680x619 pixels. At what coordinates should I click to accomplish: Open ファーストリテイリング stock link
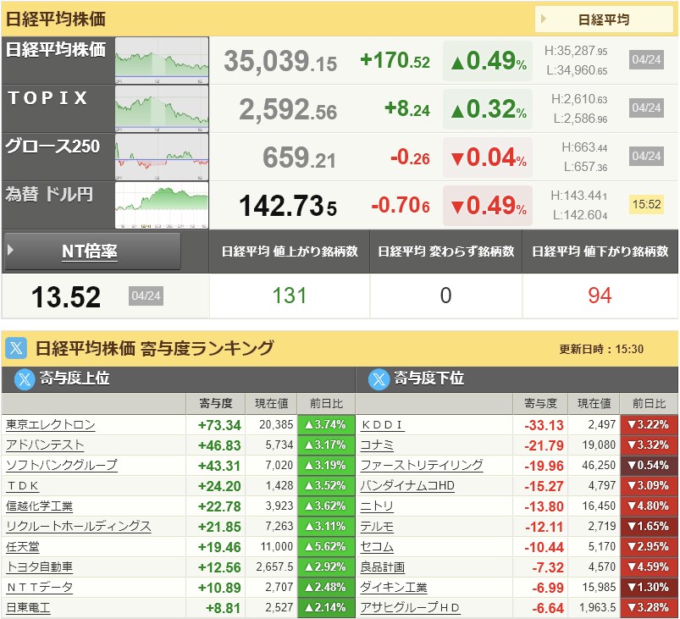coord(422,466)
